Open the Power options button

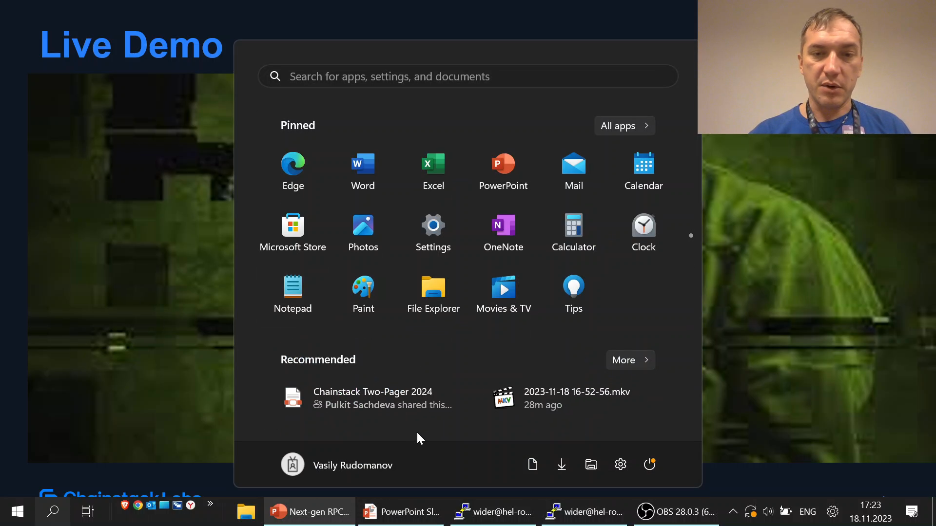[649, 465]
